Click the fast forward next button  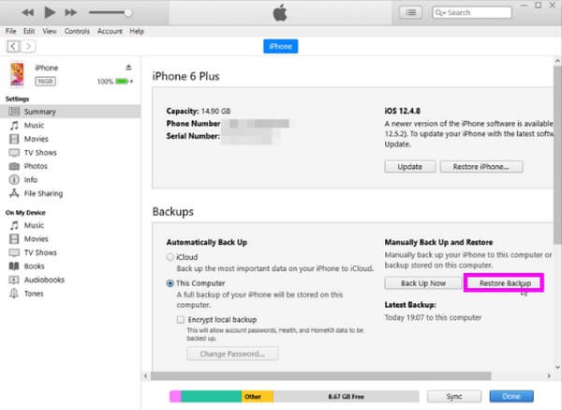point(70,13)
